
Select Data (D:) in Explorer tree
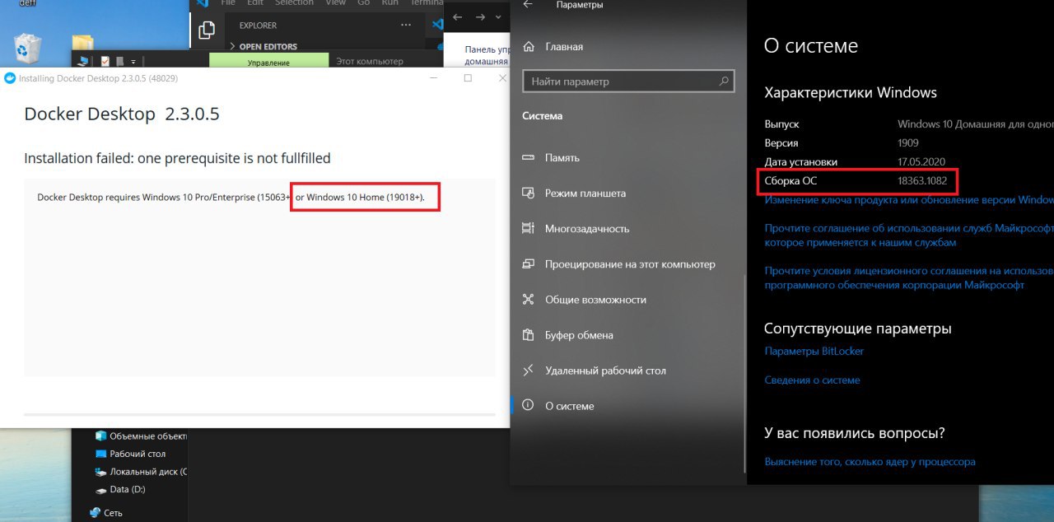point(120,489)
